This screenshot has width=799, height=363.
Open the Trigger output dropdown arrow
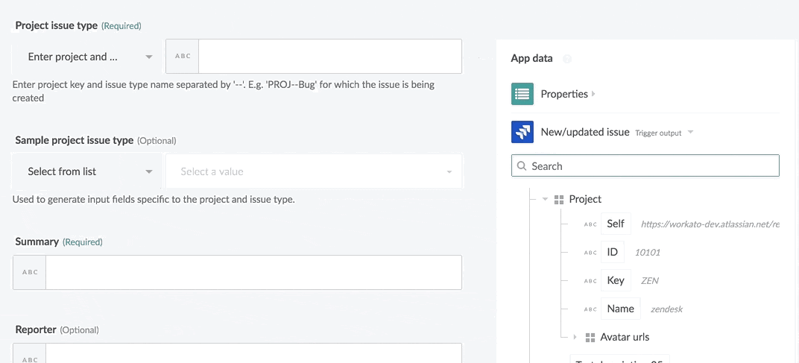690,133
